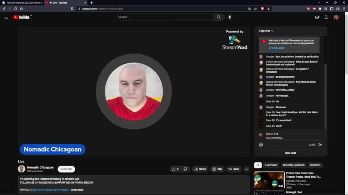
Task: Bookmark this page
Action: coord(72,9)
